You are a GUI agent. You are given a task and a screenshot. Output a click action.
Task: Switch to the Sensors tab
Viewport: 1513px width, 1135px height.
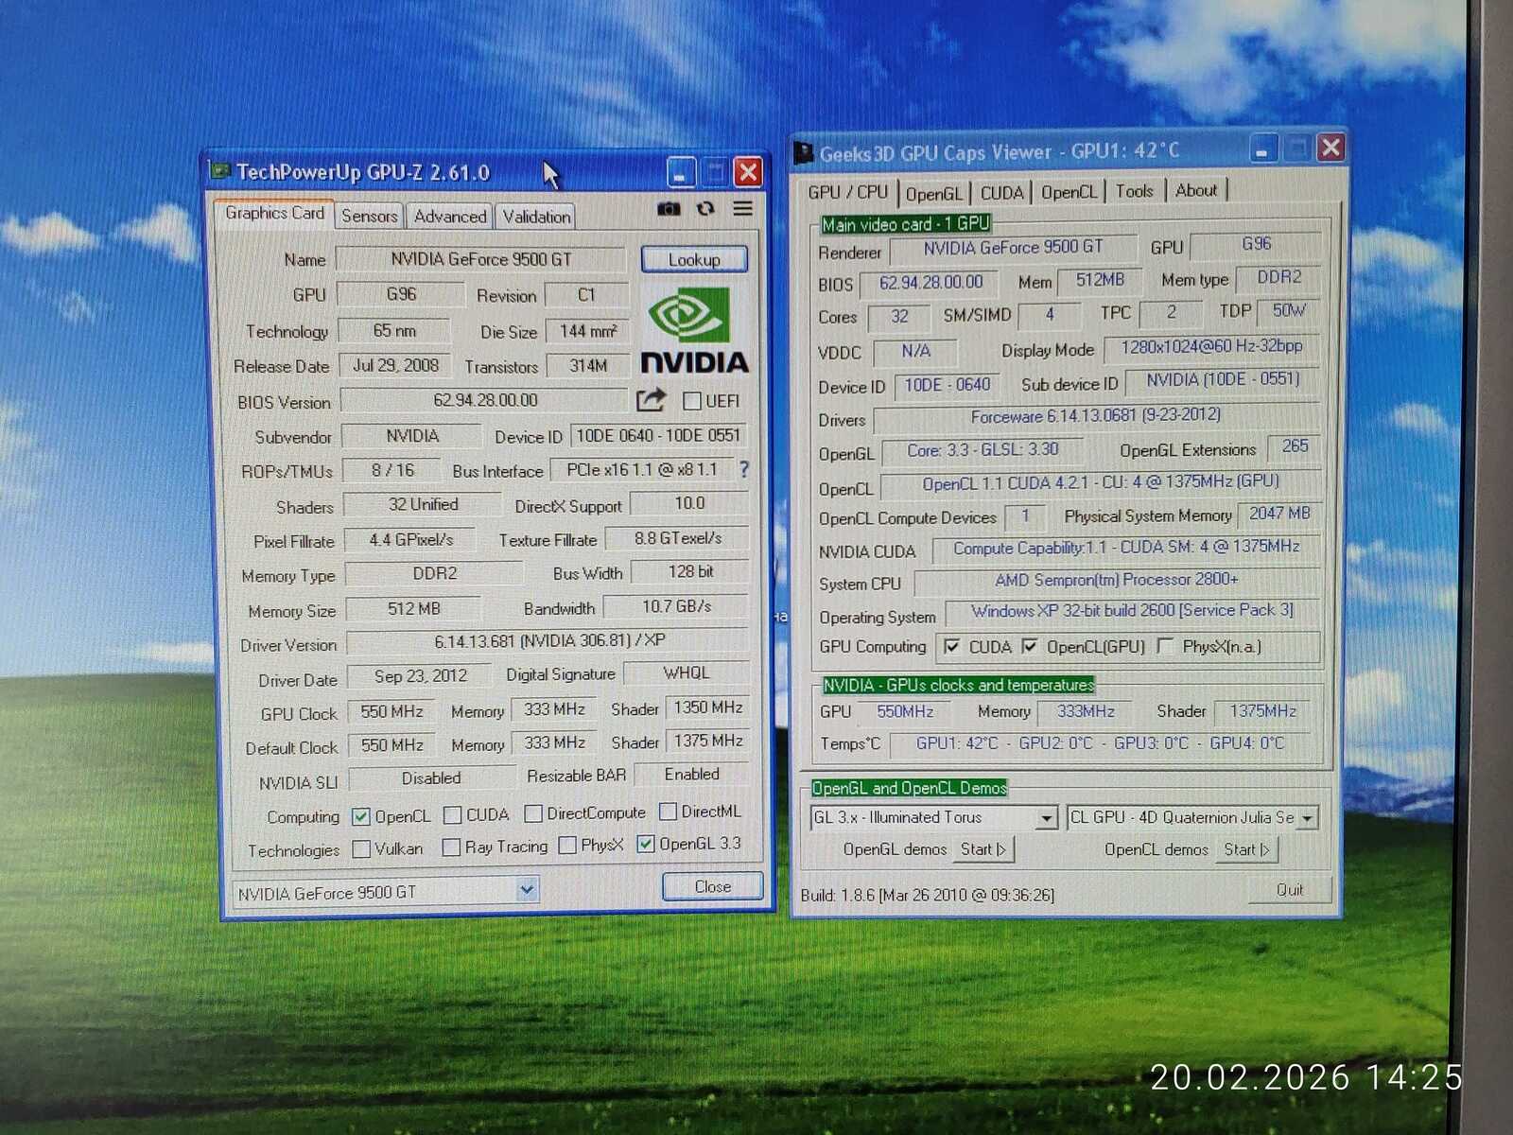click(x=370, y=217)
